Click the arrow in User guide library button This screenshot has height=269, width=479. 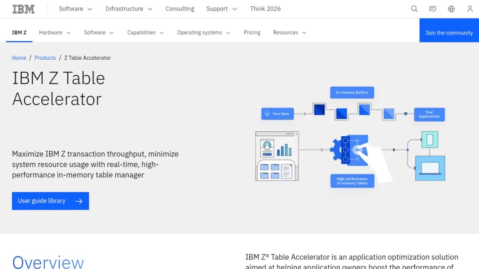tap(79, 201)
